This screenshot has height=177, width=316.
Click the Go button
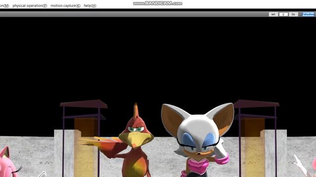click(293, 14)
